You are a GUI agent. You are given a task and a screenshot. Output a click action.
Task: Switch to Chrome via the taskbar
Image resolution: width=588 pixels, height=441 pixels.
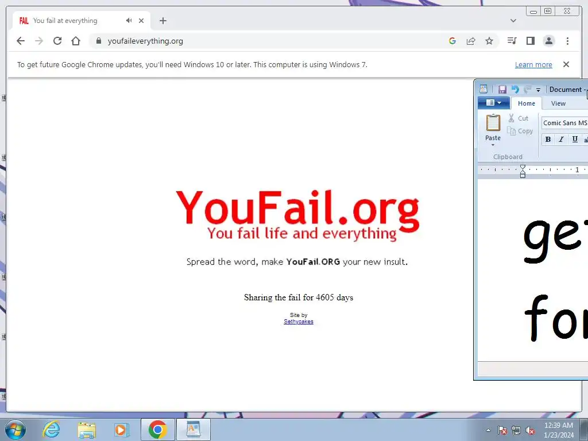point(157,430)
